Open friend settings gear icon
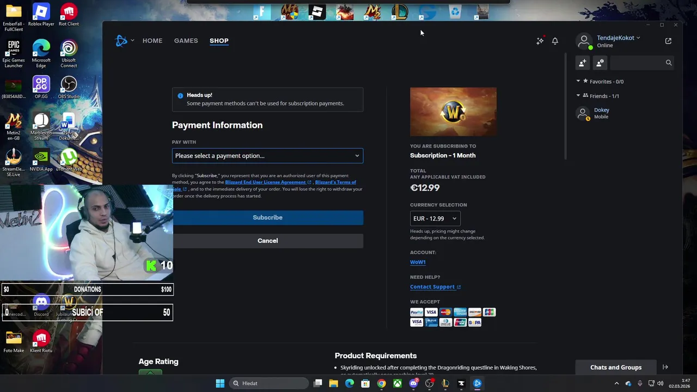The image size is (697, 392). click(600, 63)
